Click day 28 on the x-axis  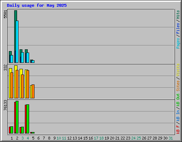tap(155, 138)
